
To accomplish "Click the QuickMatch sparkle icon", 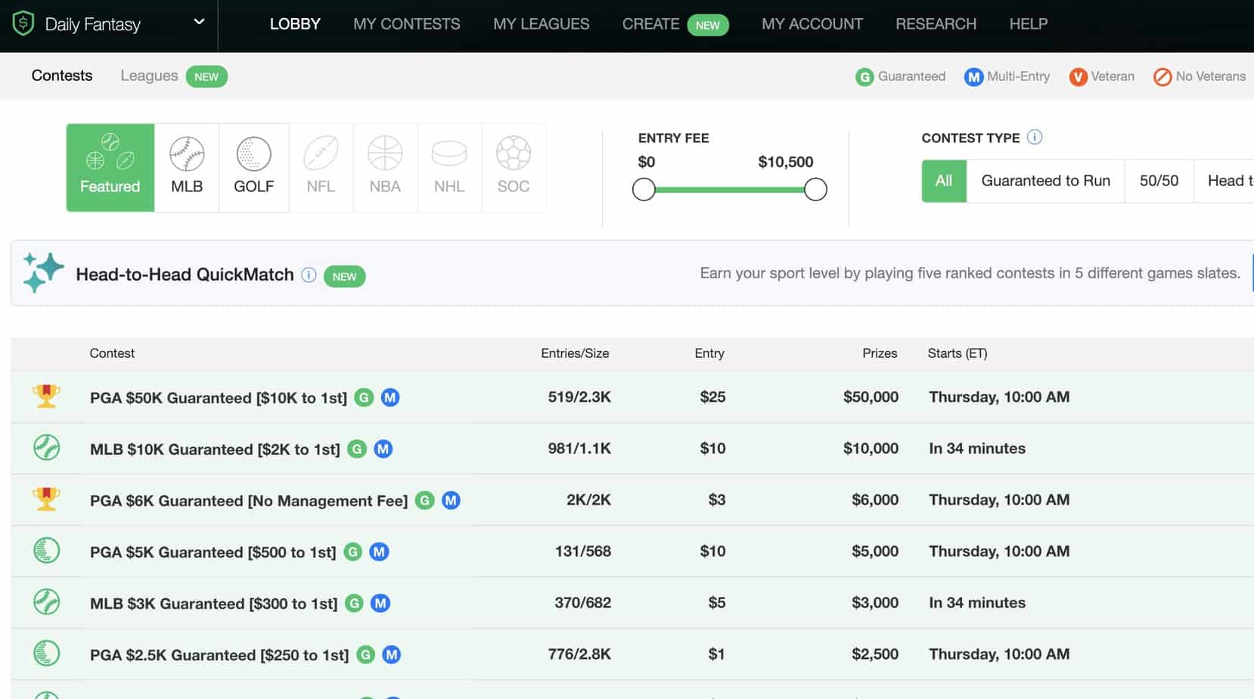I will tap(43, 272).
